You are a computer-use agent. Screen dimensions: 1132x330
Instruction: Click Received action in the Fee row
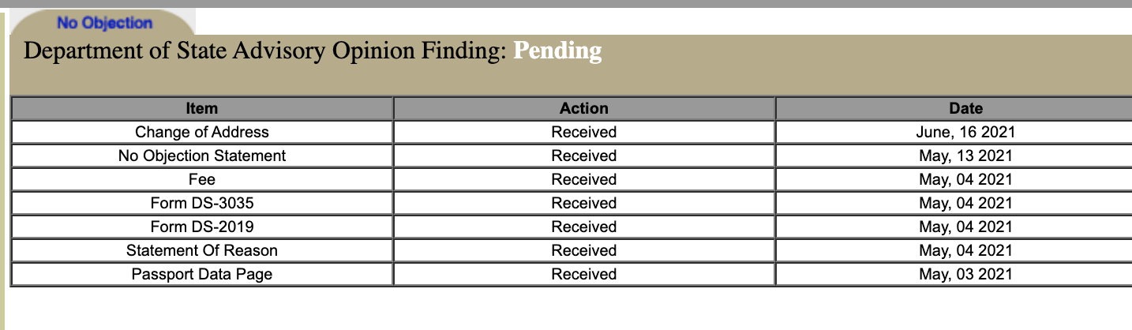(x=584, y=179)
